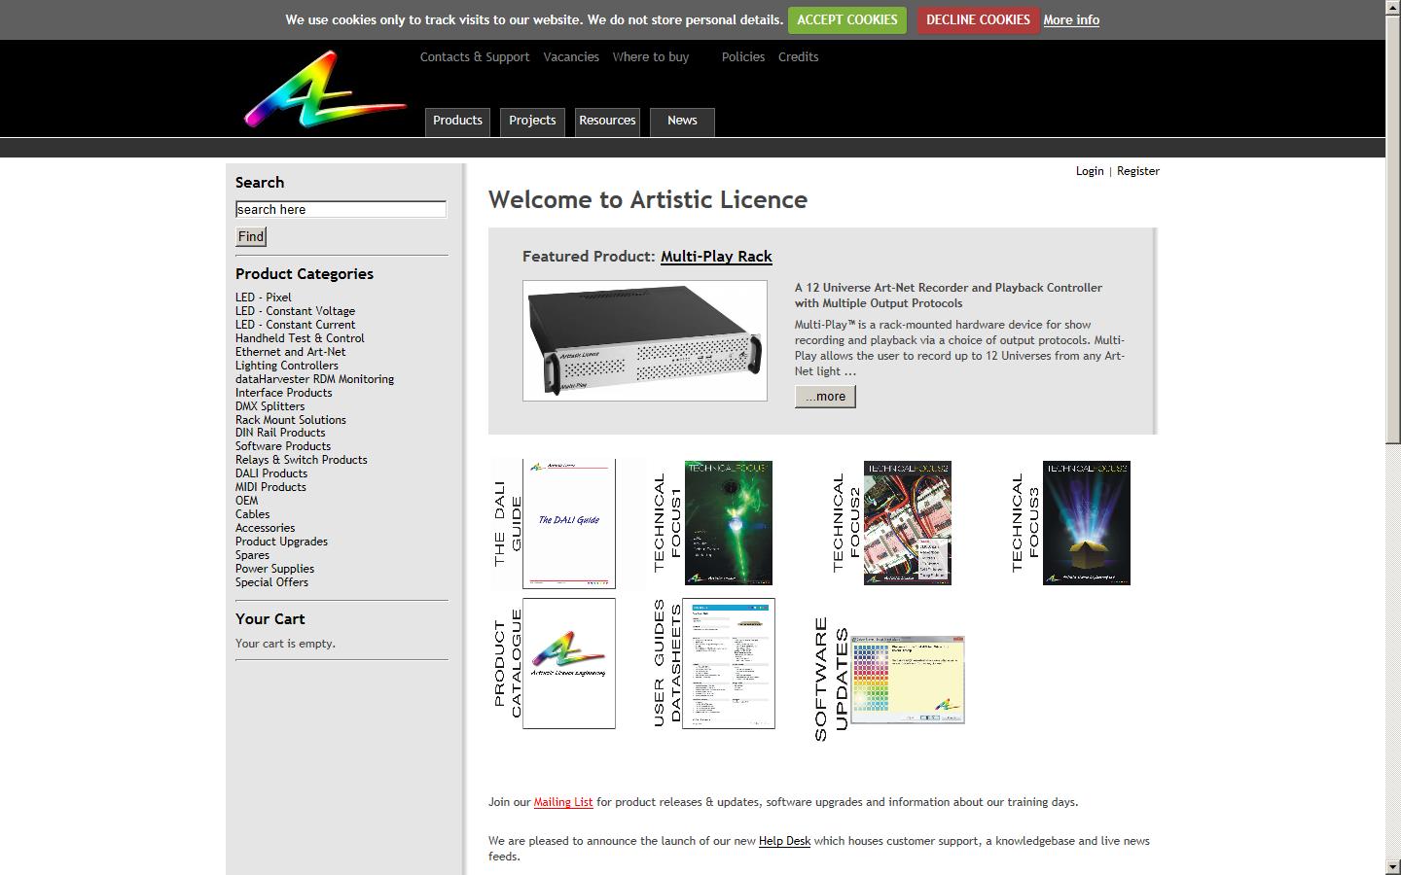Screen dimensions: 1401x875
Task: Open Technical Focus 2 cover thumbnail
Action: point(907,523)
